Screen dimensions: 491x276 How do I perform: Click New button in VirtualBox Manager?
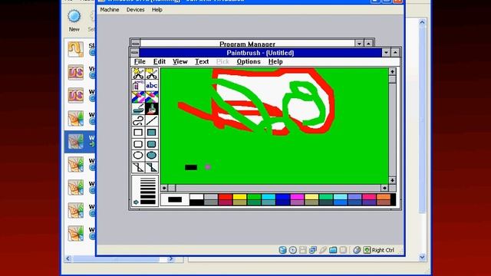74,21
